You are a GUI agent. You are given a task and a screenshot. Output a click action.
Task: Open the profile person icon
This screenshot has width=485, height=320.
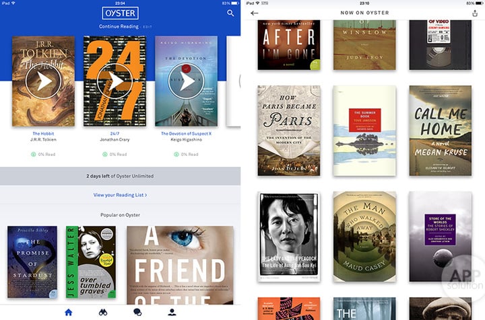click(172, 313)
